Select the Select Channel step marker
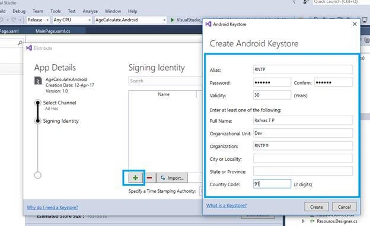 click(x=38, y=103)
